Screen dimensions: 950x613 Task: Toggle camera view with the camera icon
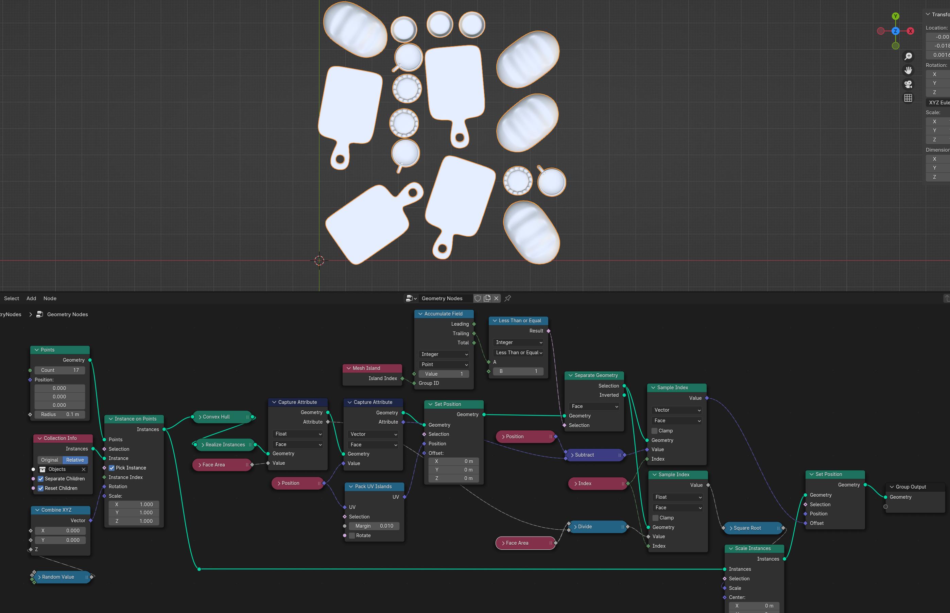click(x=908, y=84)
